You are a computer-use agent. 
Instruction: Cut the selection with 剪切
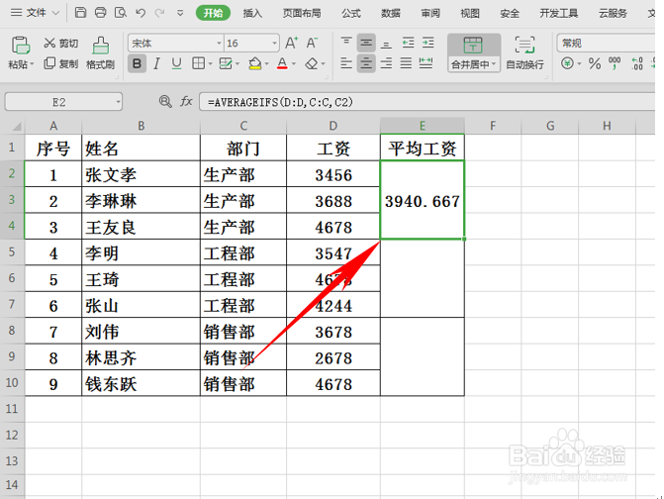(x=60, y=44)
